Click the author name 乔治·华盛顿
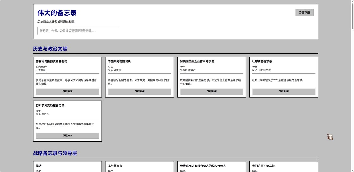The width and height of the screenshot is (354, 172). 114,70
